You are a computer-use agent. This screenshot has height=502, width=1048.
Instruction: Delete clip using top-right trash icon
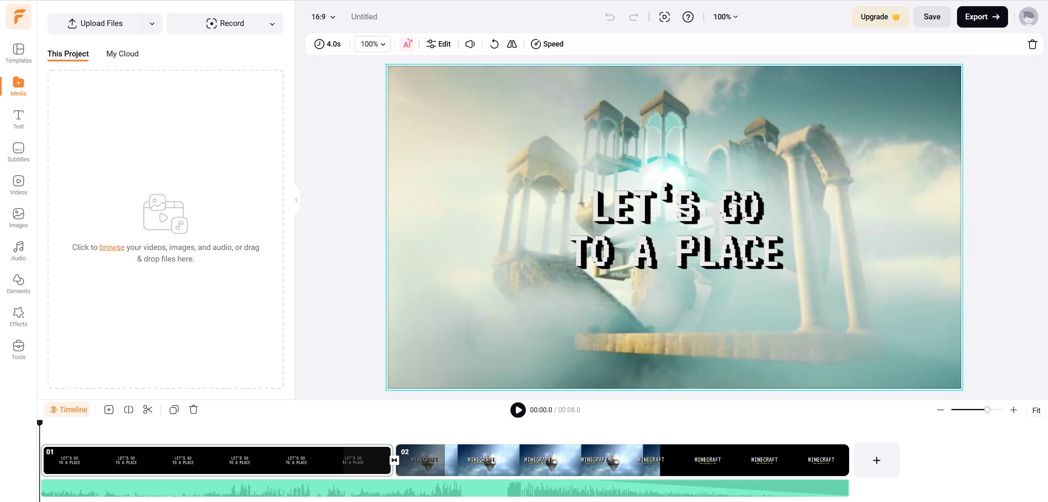click(1032, 44)
